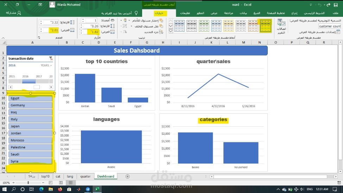The height and width of the screenshot is (193, 343).
Task: Click the slicer caption field 'customer count'
Action: tap(329, 26)
